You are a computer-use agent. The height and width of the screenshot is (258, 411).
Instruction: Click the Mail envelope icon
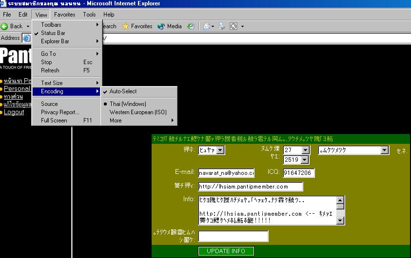coord(207,26)
